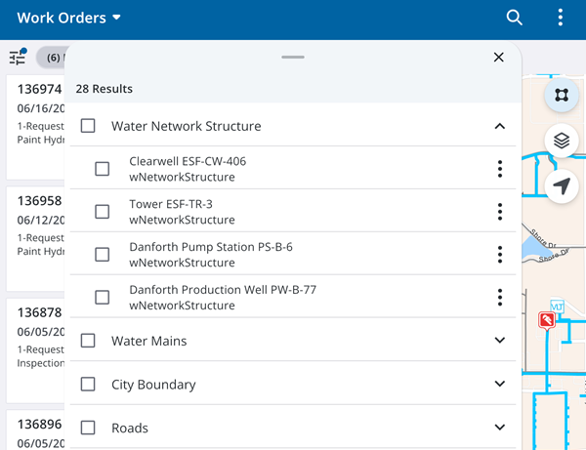Open the work order filter settings

point(17,57)
